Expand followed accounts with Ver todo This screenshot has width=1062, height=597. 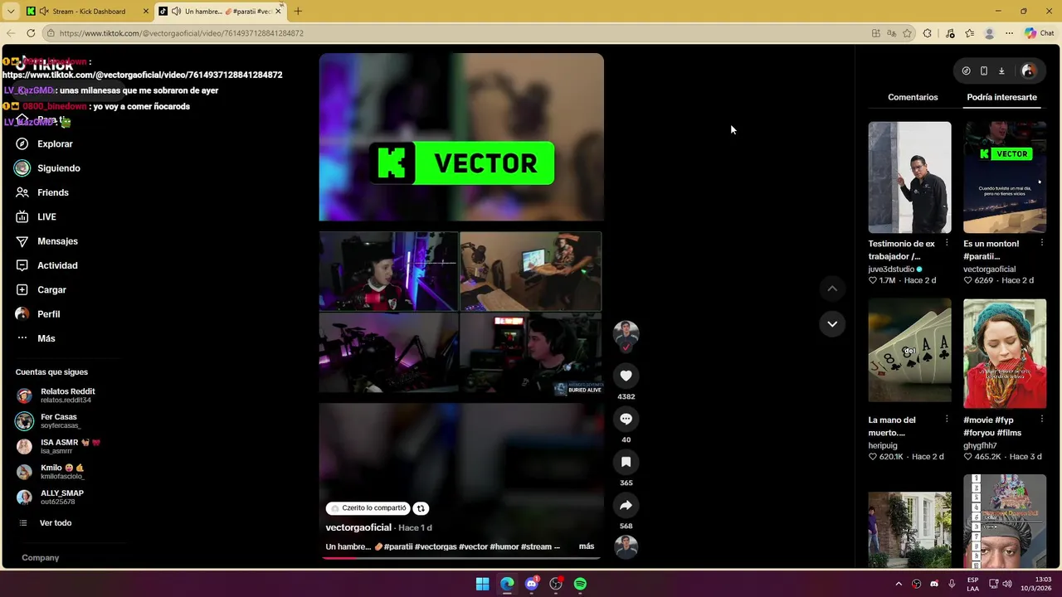point(48,523)
